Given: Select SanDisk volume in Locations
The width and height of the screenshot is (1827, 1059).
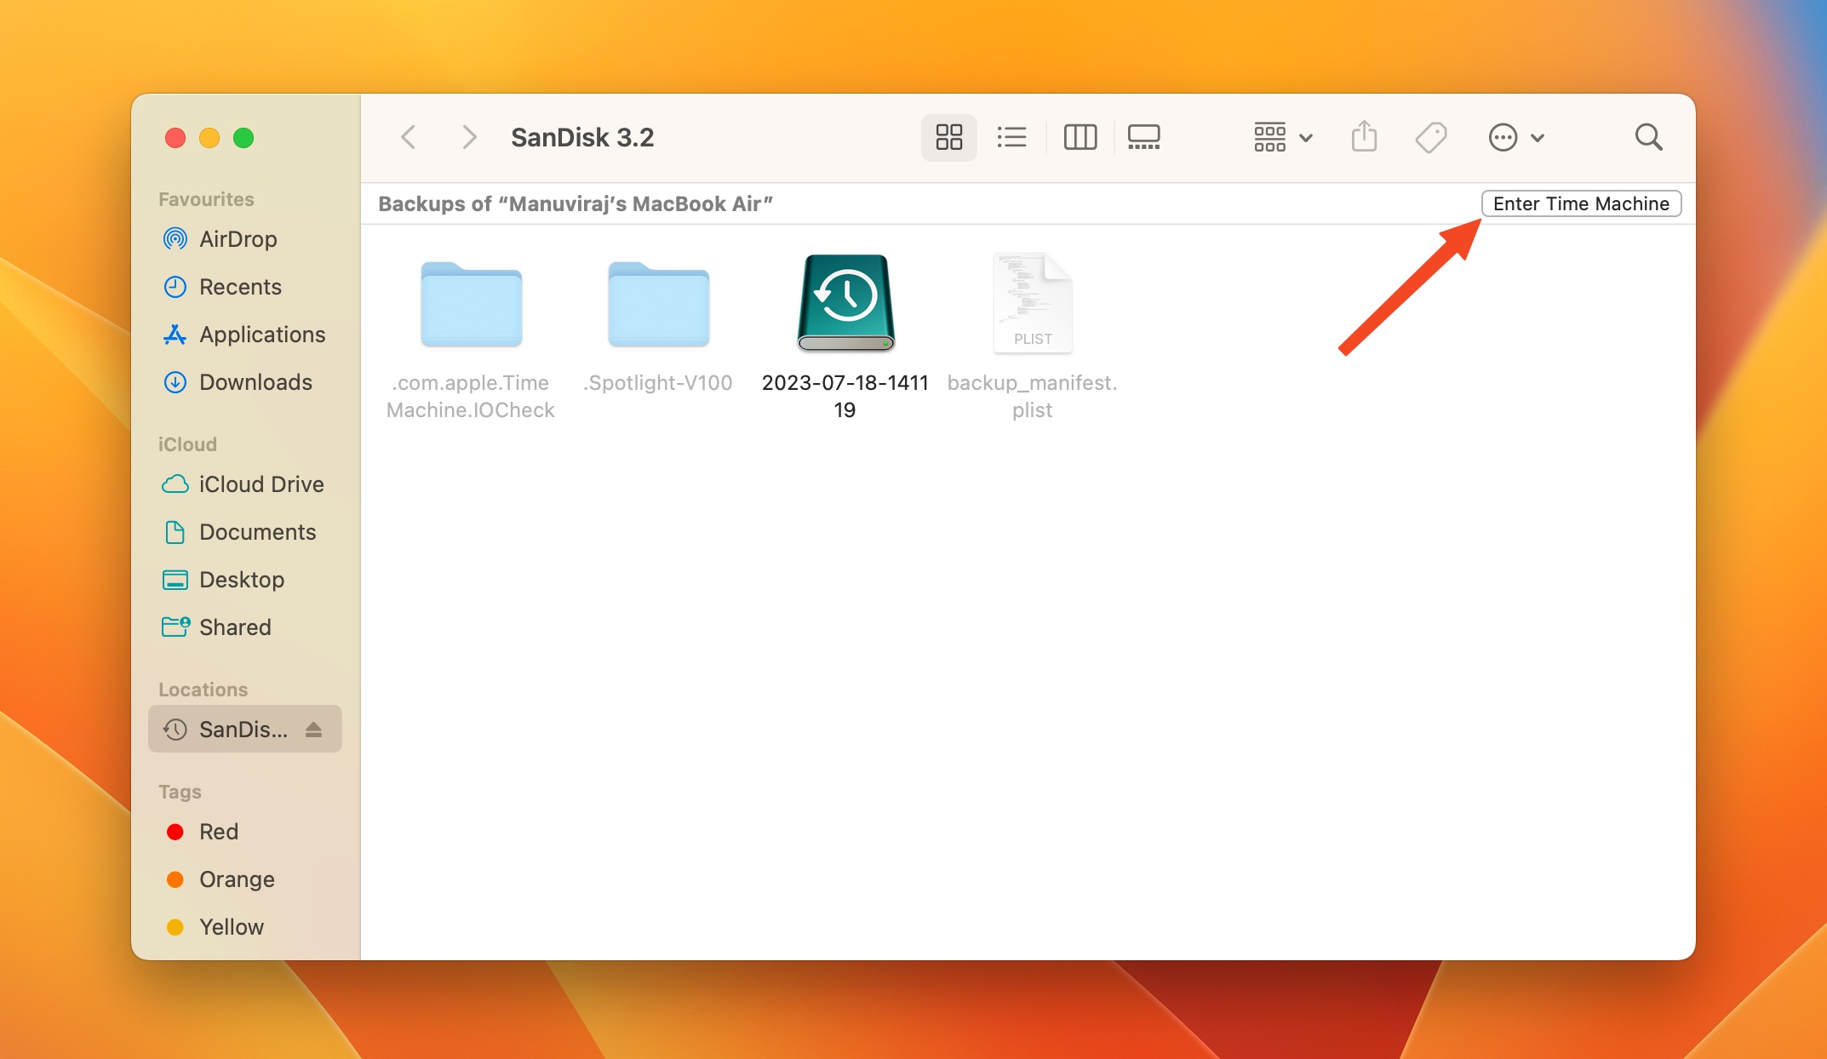Looking at the screenshot, I should tap(245, 730).
